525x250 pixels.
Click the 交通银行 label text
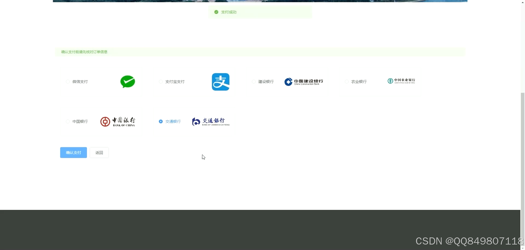173,121
